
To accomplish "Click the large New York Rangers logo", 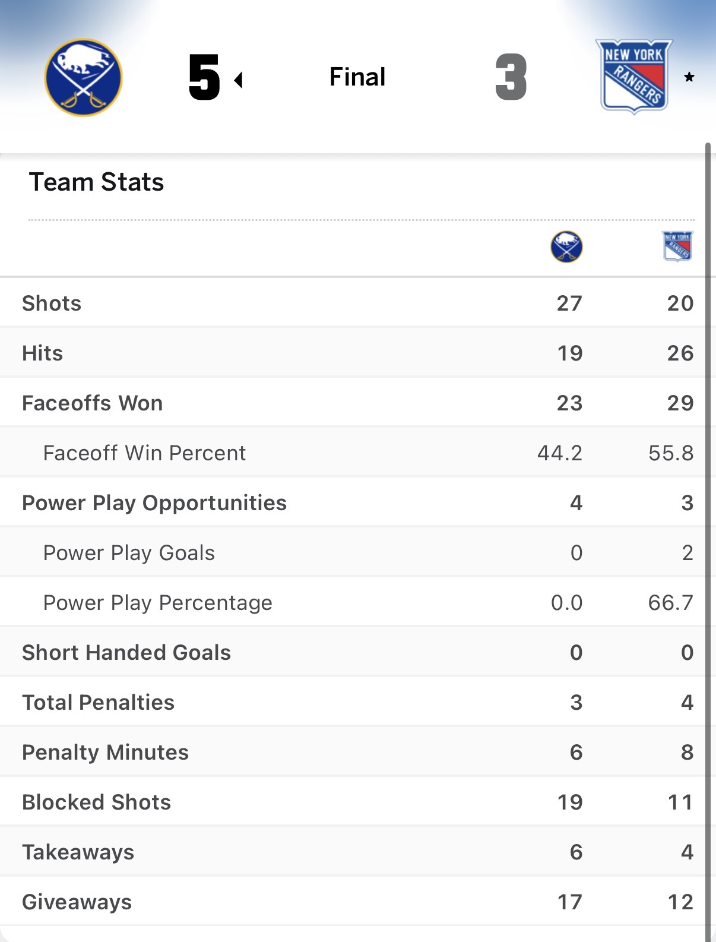I will click(633, 76).
